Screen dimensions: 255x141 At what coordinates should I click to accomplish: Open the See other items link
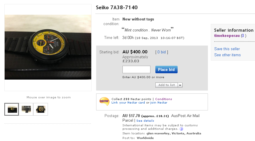click(x=227, y=55)
